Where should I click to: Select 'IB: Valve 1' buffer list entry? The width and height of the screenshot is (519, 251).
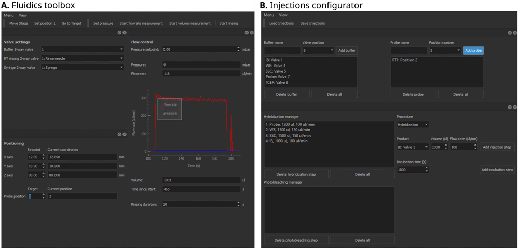point(274,60)
